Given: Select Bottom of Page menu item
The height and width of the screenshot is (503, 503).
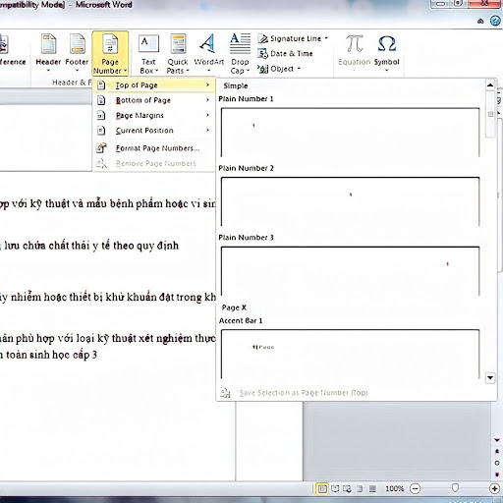Looking at the screenshot, I should click(154, 100).
